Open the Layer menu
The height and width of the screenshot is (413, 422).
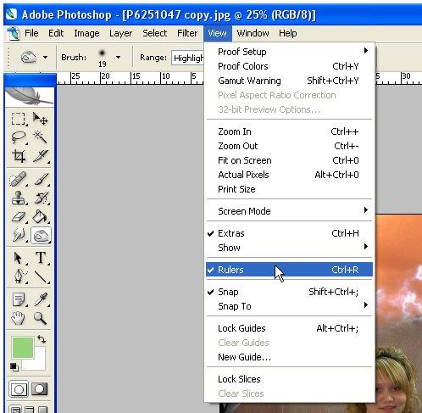[x=120, y=33]
